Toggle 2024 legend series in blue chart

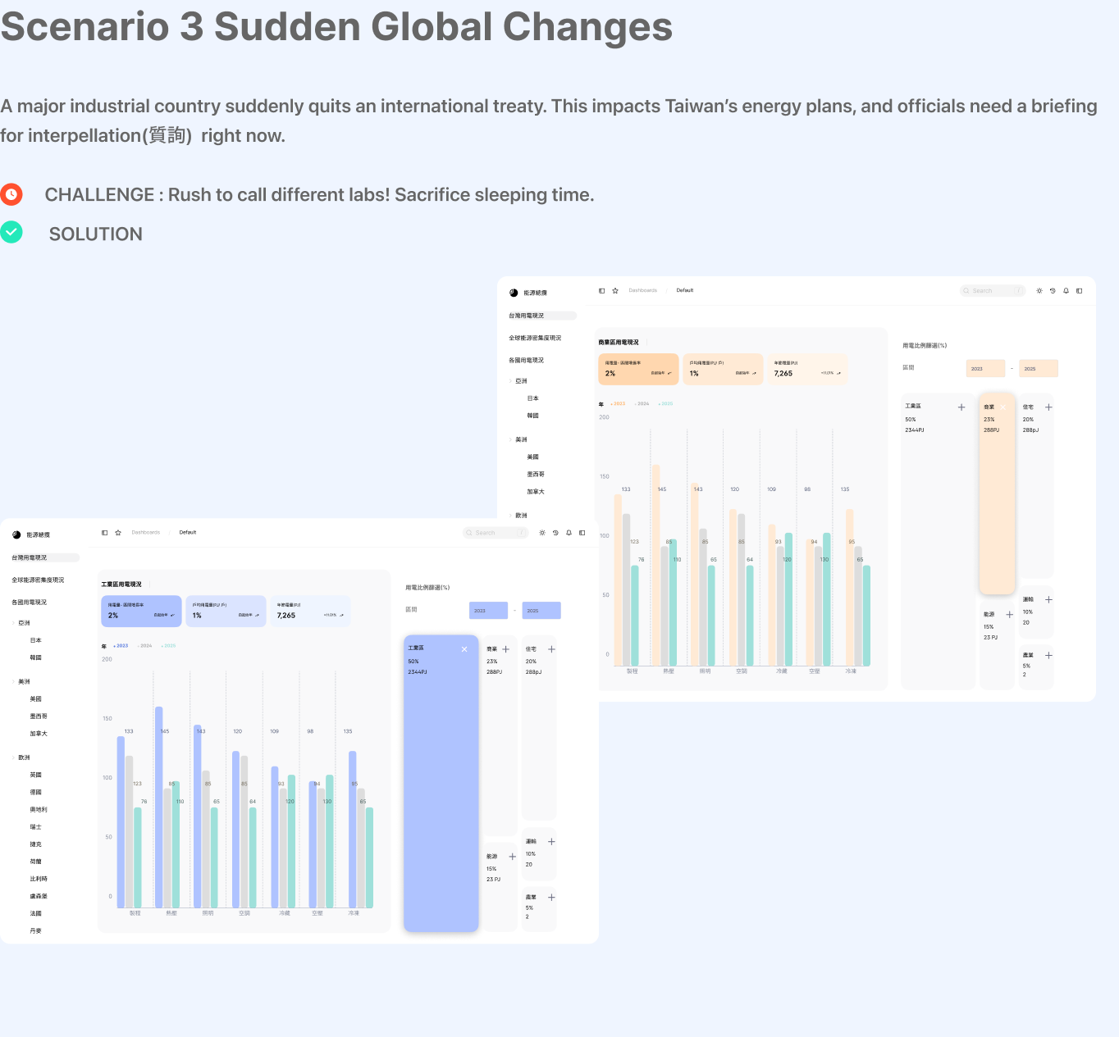145,646
